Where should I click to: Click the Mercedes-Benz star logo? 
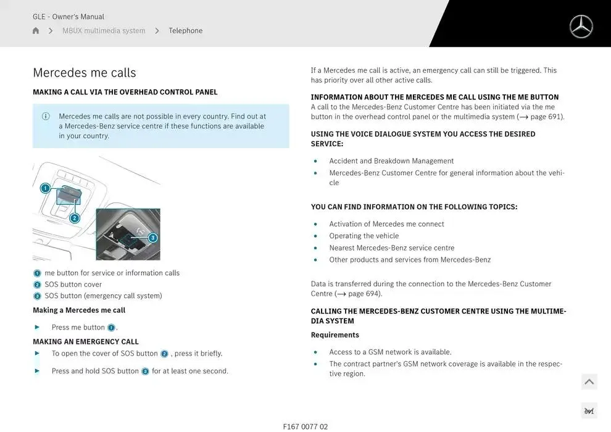tap(581, 27)
